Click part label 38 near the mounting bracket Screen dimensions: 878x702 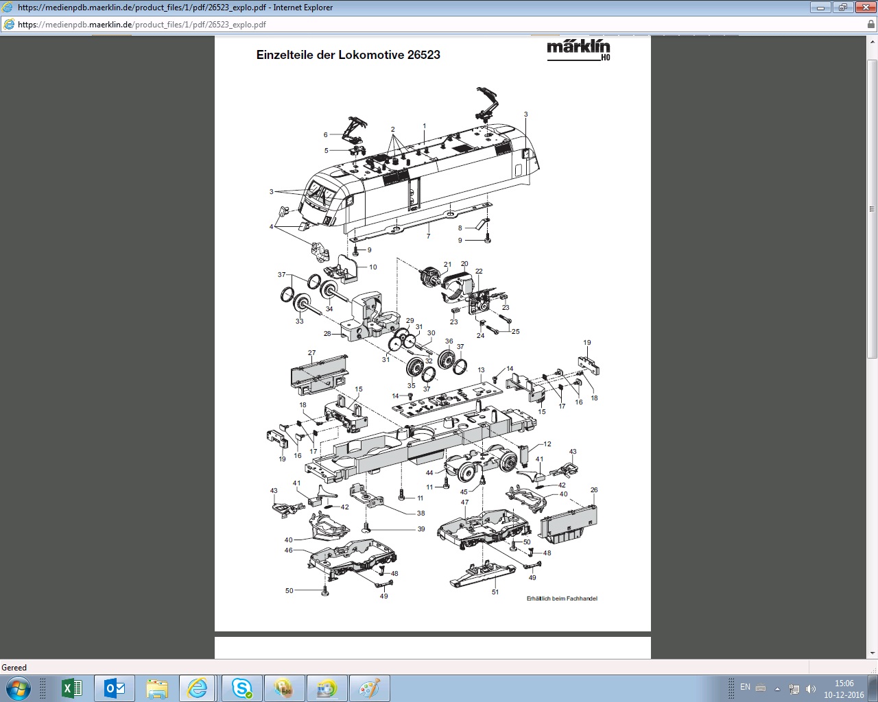(x=421, y=513)
